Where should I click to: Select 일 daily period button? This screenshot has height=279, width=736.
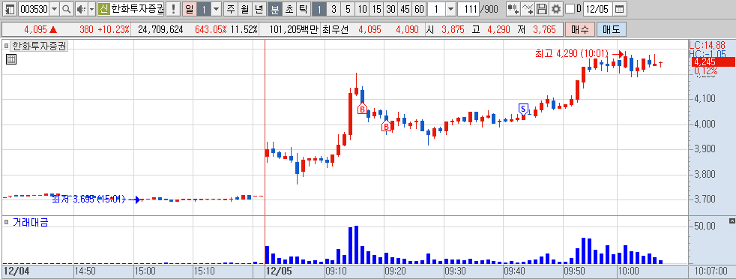point(189,9)
